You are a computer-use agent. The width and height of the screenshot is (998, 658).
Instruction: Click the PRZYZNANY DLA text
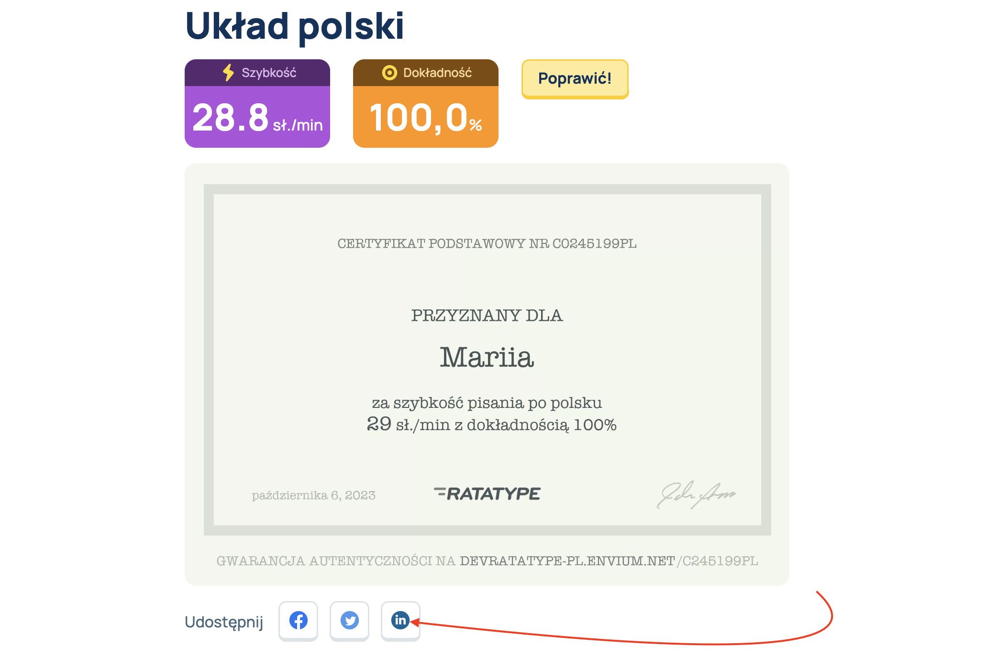[487, 316]
